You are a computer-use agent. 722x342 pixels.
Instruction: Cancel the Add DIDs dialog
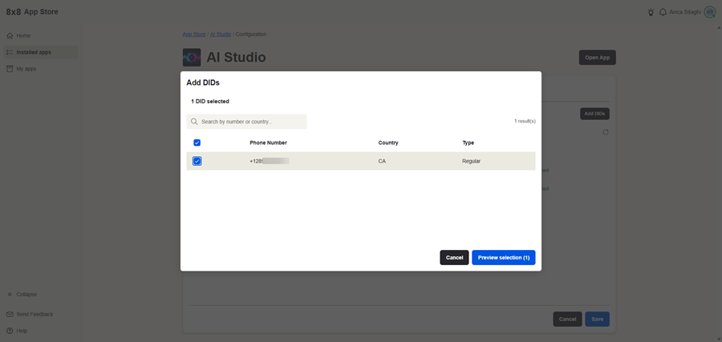click(x=454, y=257)
